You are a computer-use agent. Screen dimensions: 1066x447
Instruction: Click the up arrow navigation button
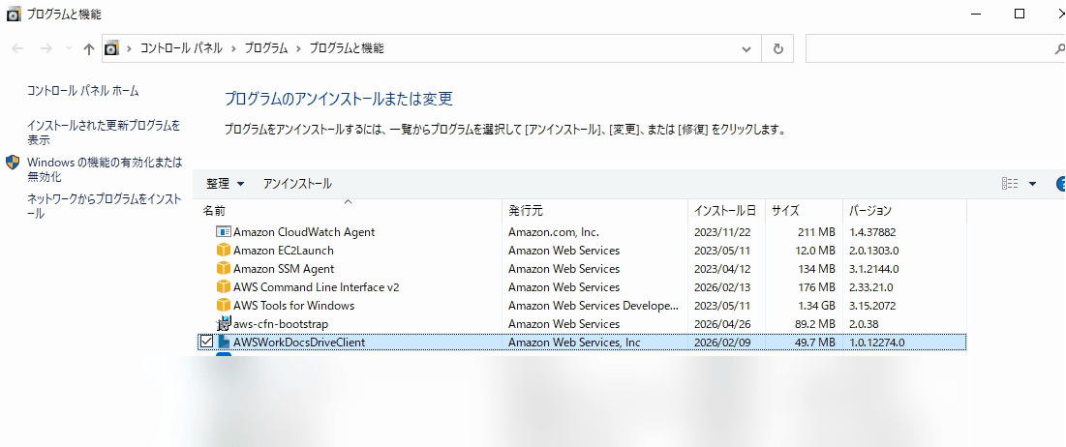pos(89,48)
